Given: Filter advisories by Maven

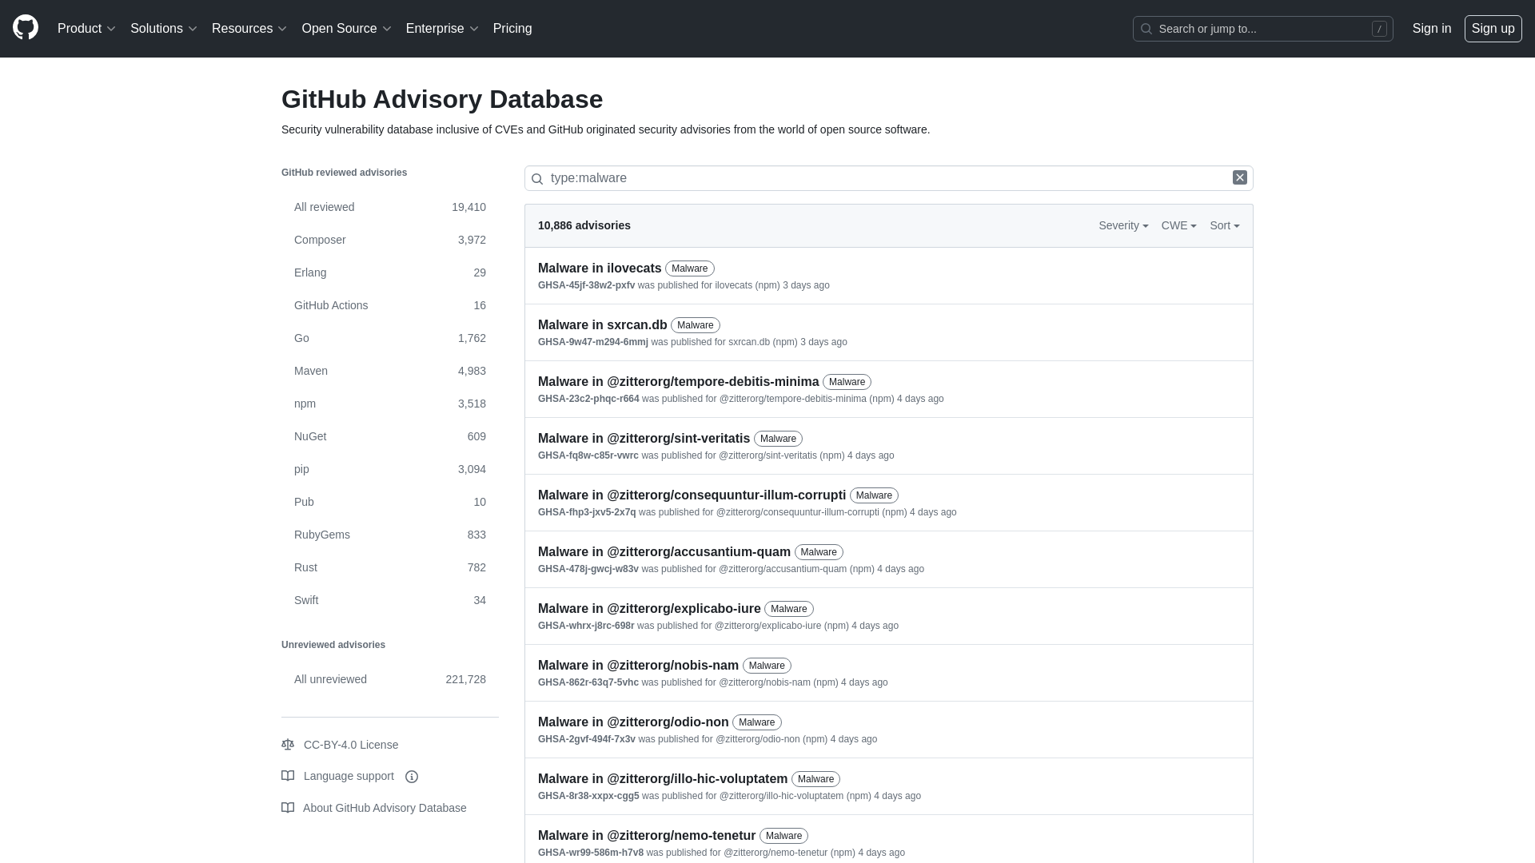Looking at the screenshot, I should pyautogui.click(x=390, y=371).
